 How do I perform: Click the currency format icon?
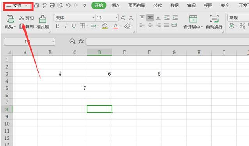tap(231, 26)
